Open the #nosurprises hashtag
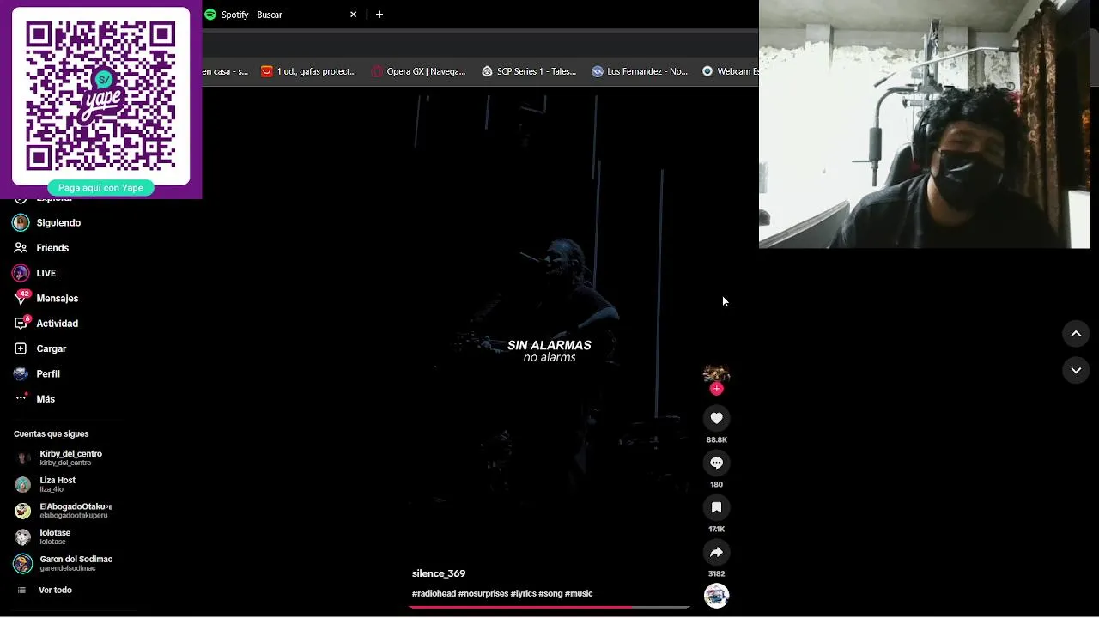1099x618 pixels. click(x=483, y=594)
